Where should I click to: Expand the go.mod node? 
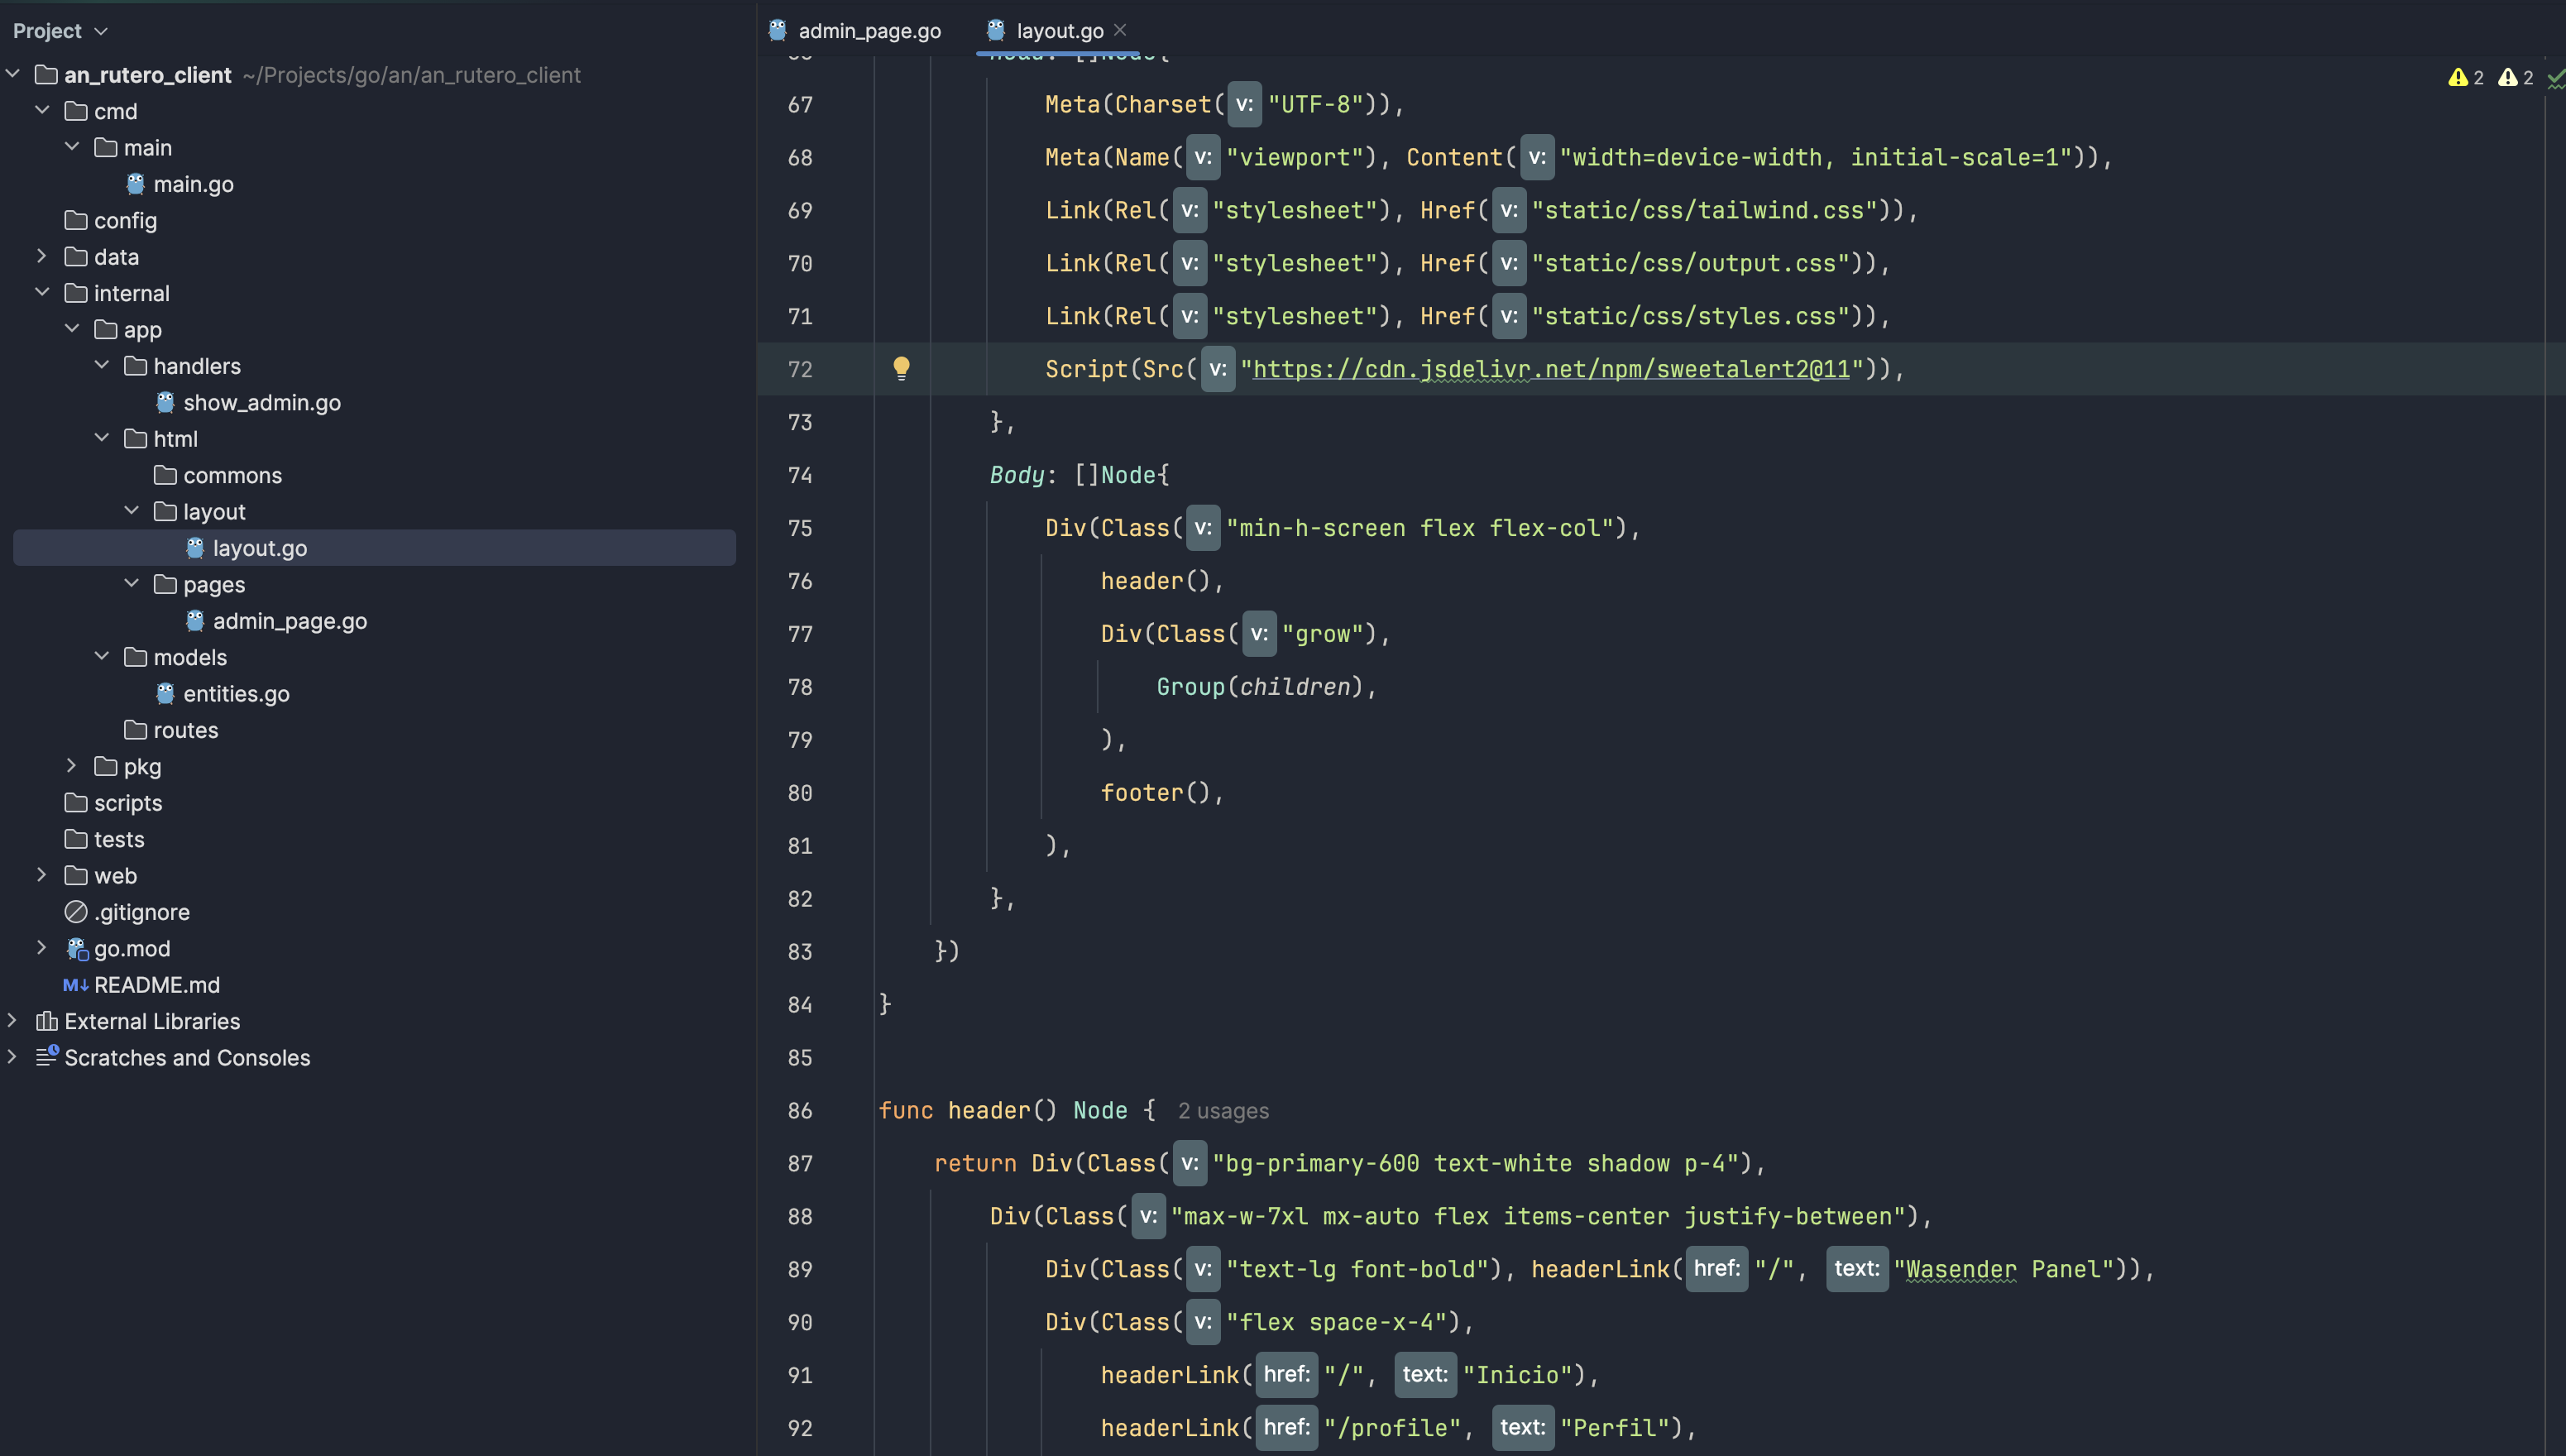(x=42, y=948)
